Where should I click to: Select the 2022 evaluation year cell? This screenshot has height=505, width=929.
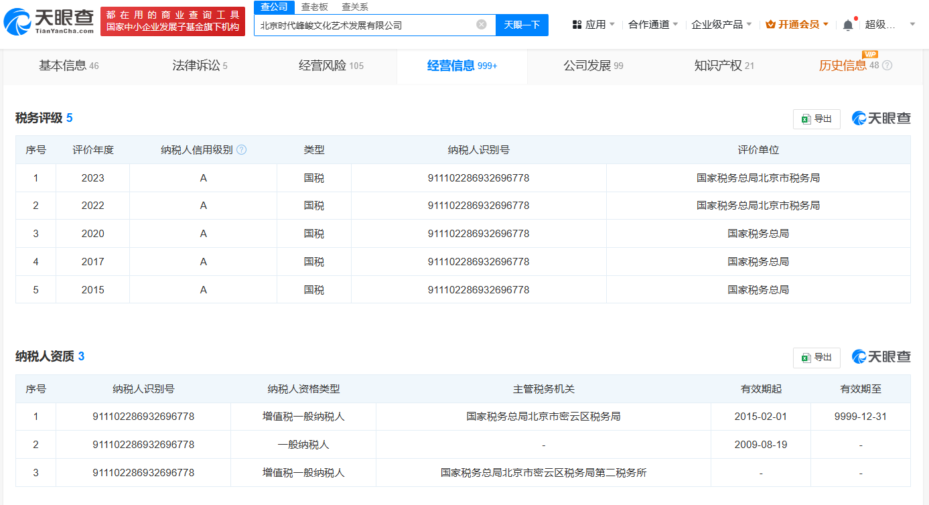coord(93,206)
